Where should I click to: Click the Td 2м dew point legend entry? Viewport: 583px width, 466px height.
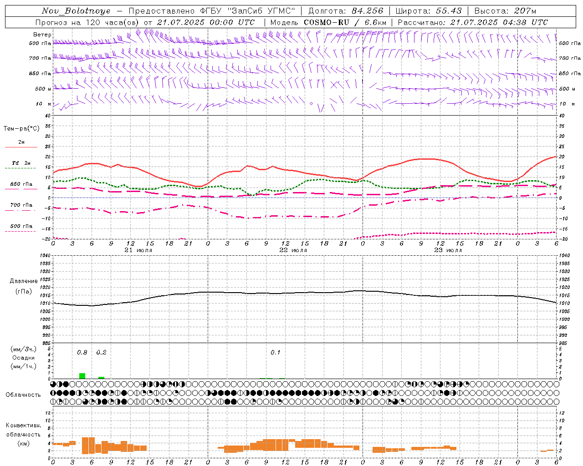pos(21,163)
